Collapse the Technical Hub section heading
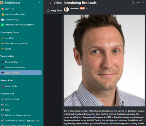The height and width of the screenshot is (126, 146). click(7, 56)
